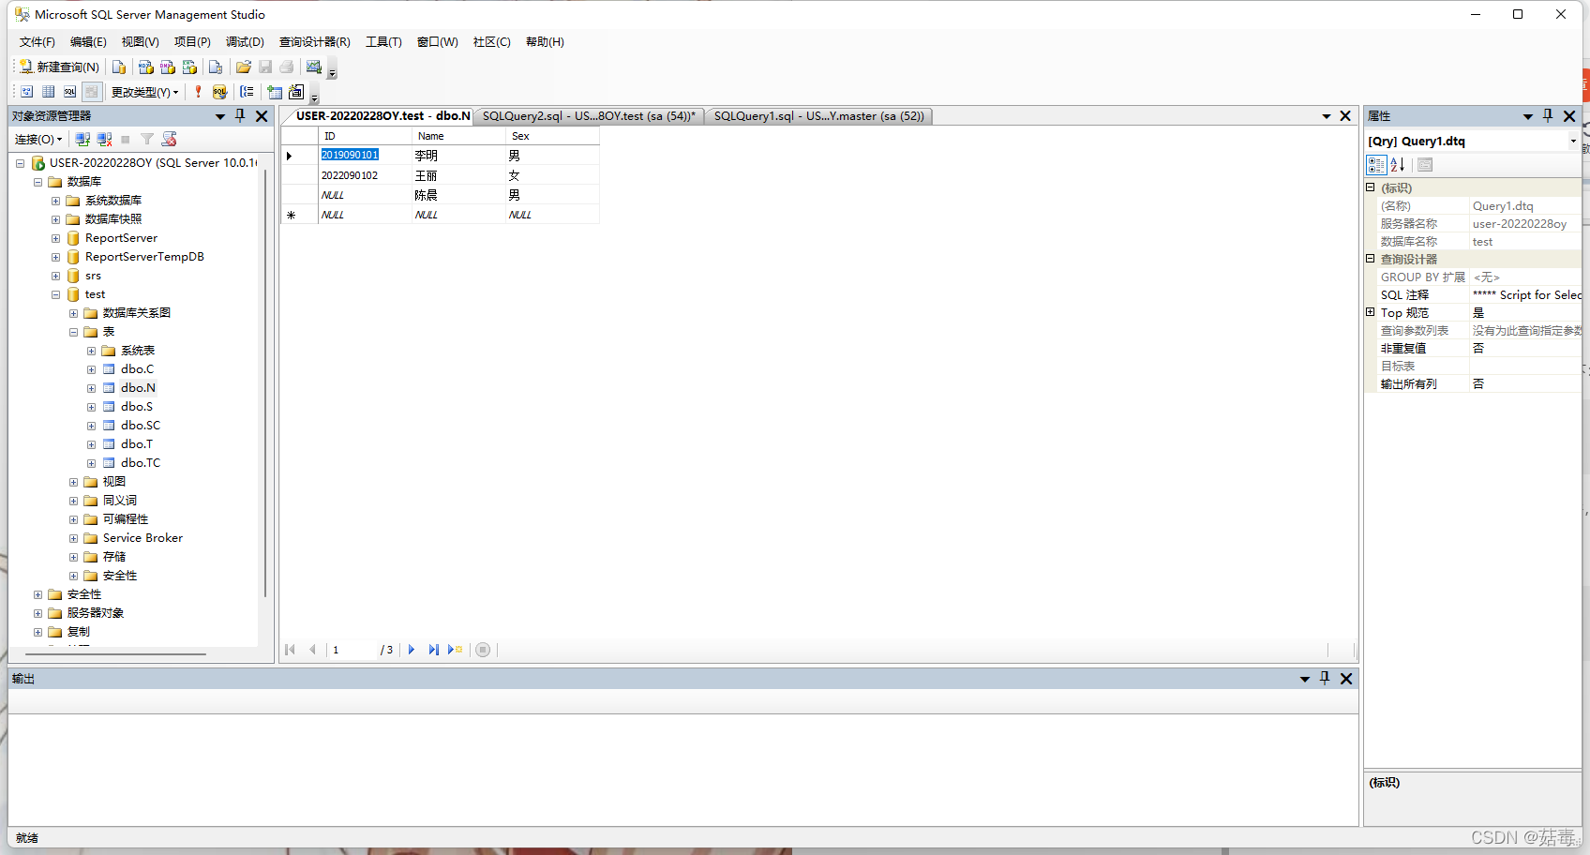Click the ID cell 2019090101

(365, 155)
